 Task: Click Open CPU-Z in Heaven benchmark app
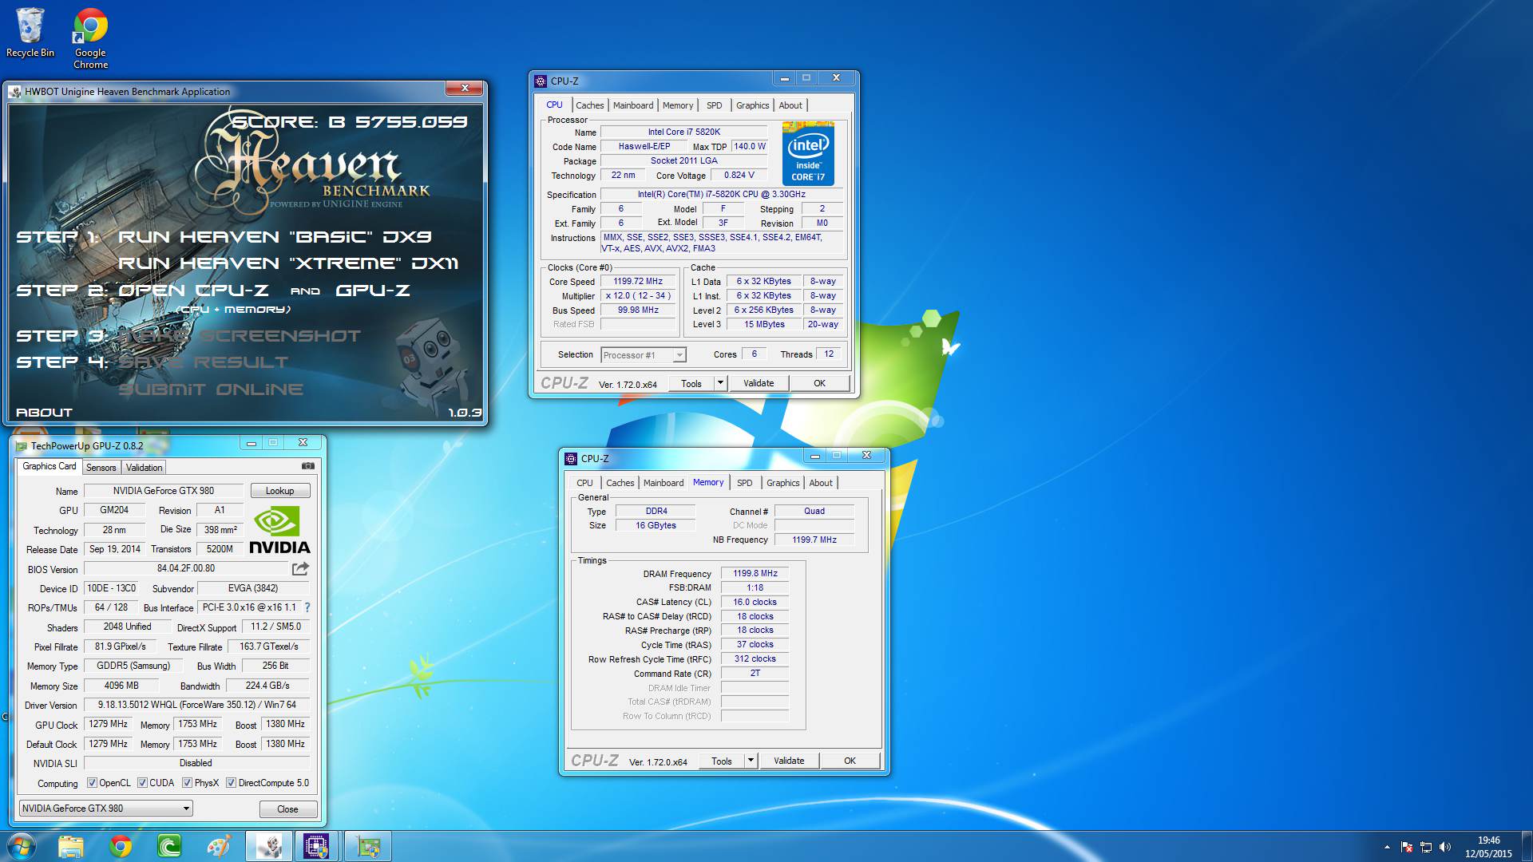pos(194,291)
